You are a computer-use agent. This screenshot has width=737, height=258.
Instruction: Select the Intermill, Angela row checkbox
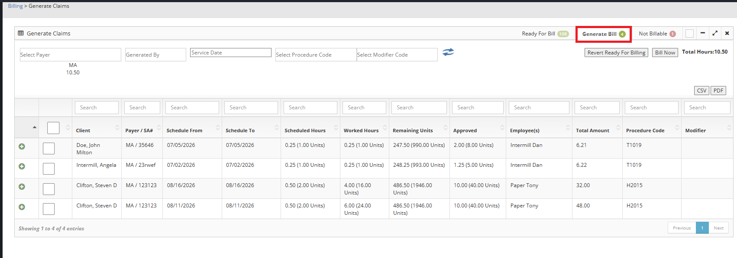point(49,169)
